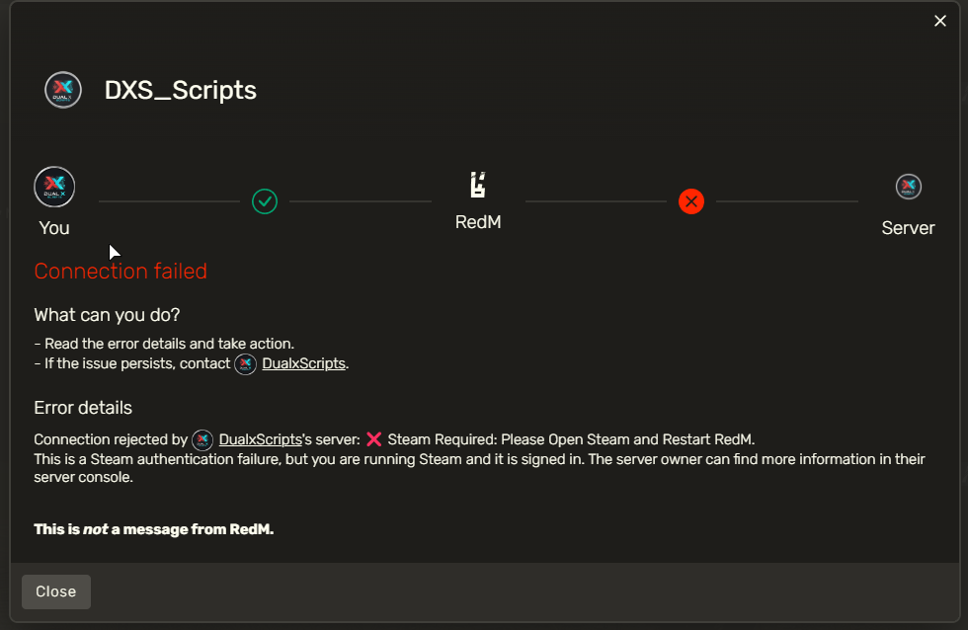
Task: Click the avatar after 'Connection rejected by'
Action: click(202, 440)
